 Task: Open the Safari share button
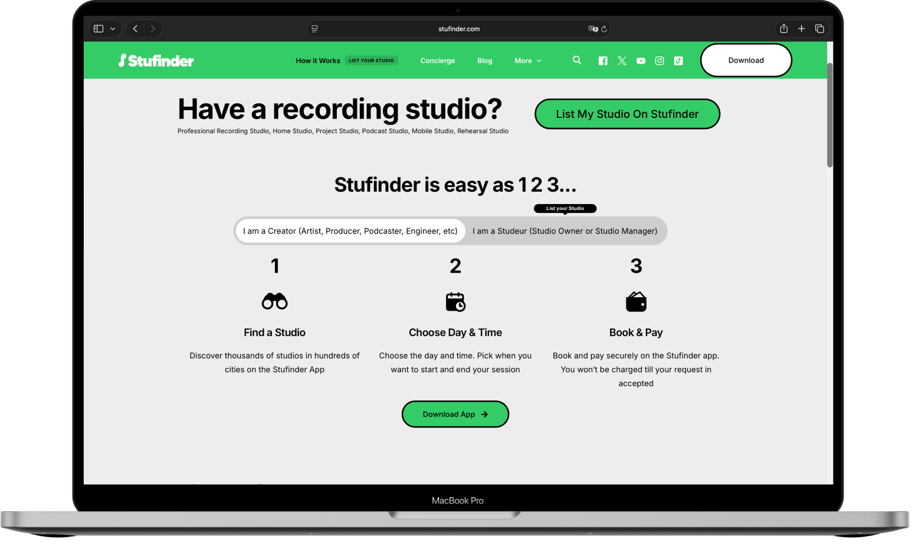pos(783,28)
